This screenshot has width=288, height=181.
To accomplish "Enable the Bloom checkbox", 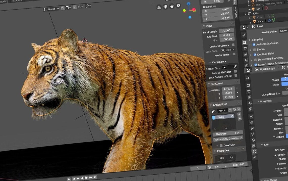I will [254, 50].
